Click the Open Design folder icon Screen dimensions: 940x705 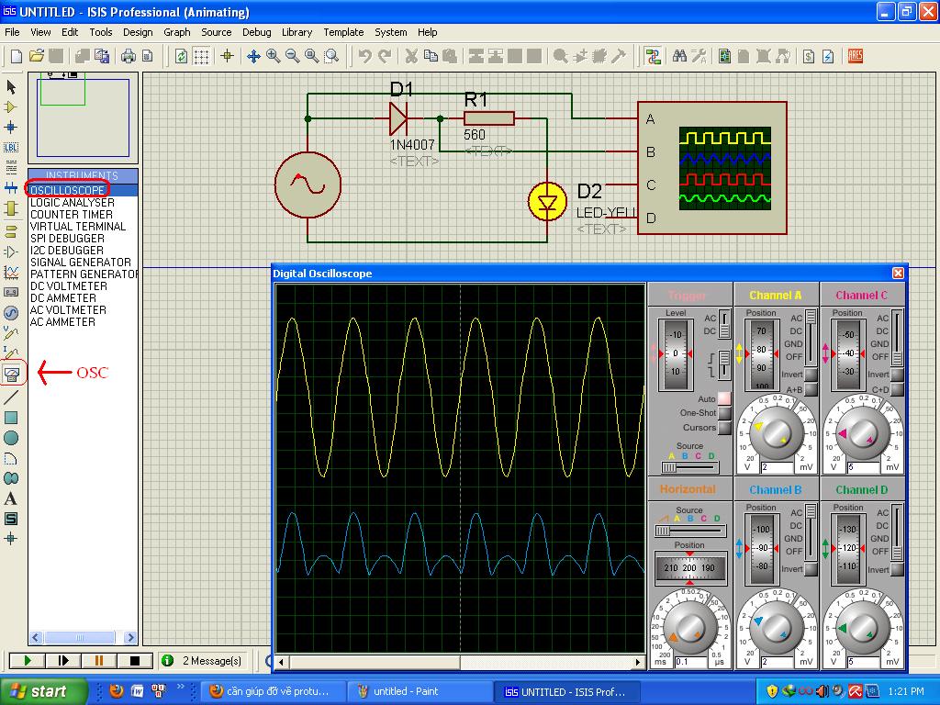point(37,56)
